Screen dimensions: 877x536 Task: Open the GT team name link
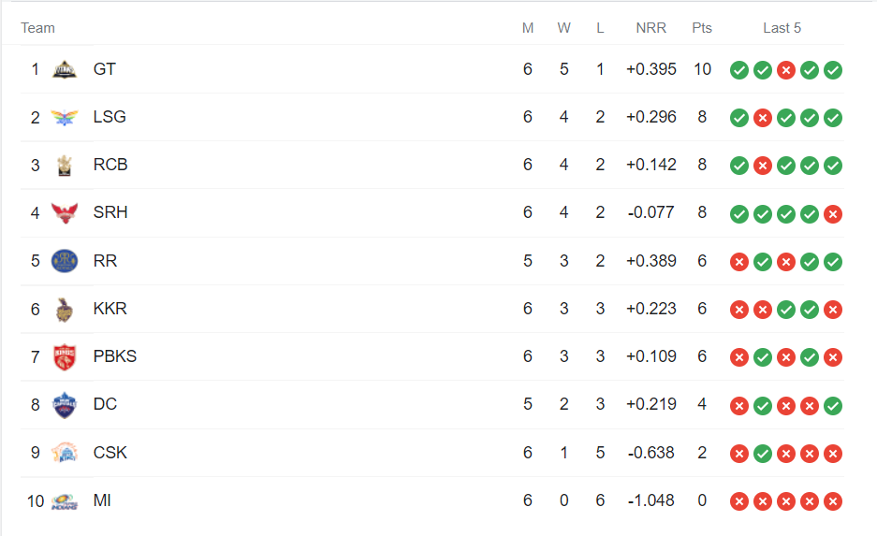tap(105, 69)
